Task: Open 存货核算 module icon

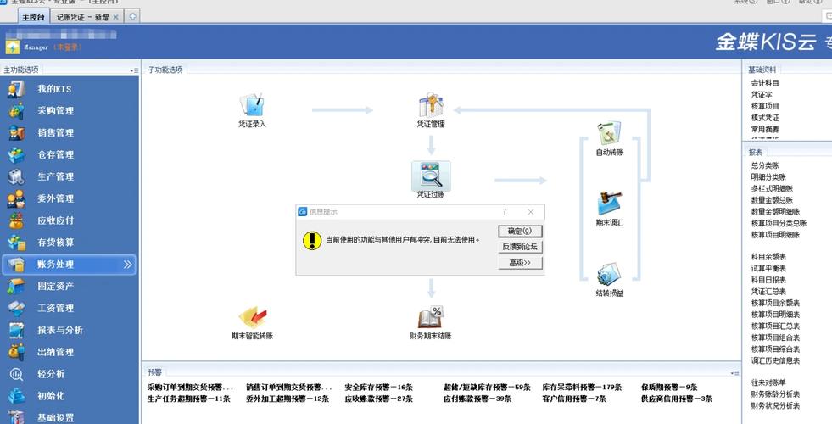Action: coord(16,243)
